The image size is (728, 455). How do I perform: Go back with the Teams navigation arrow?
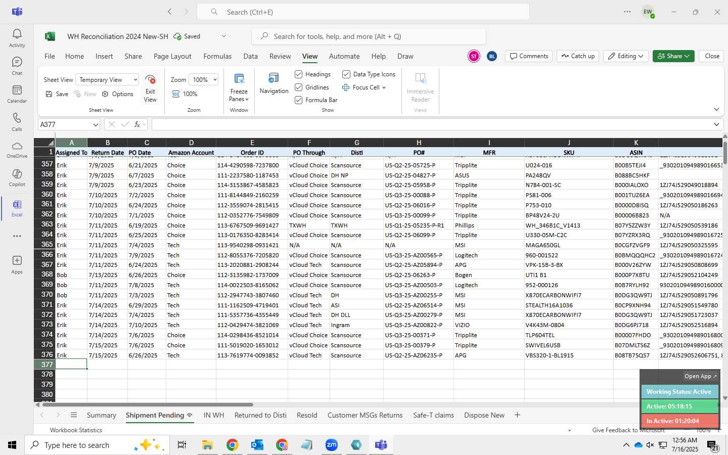pos(170,12)
